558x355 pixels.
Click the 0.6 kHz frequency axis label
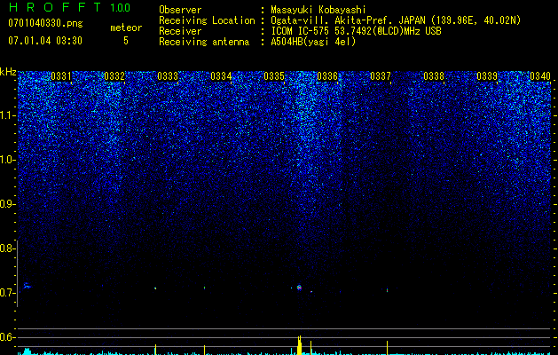coord(7,337)
